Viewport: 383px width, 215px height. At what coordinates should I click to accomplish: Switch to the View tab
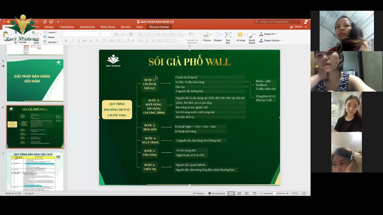(x=139, y=27)
